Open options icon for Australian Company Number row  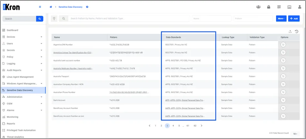pos(283,84)
